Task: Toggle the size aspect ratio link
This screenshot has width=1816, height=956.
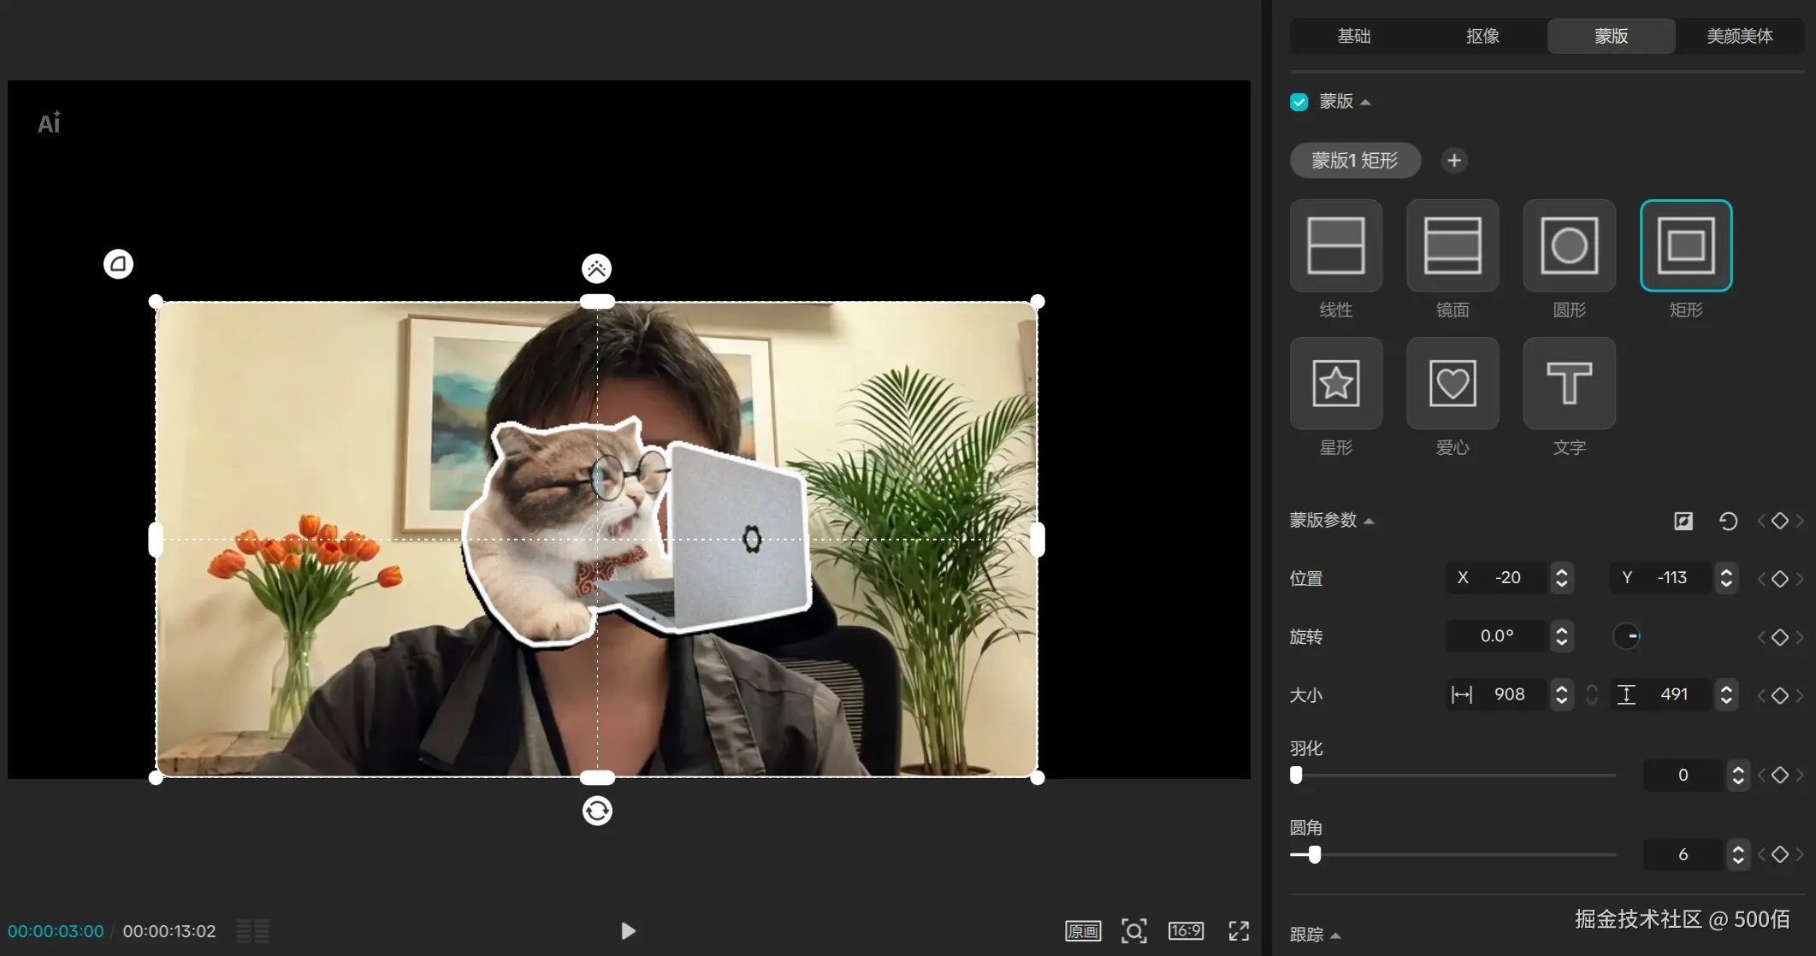Action: point(1591,694)
